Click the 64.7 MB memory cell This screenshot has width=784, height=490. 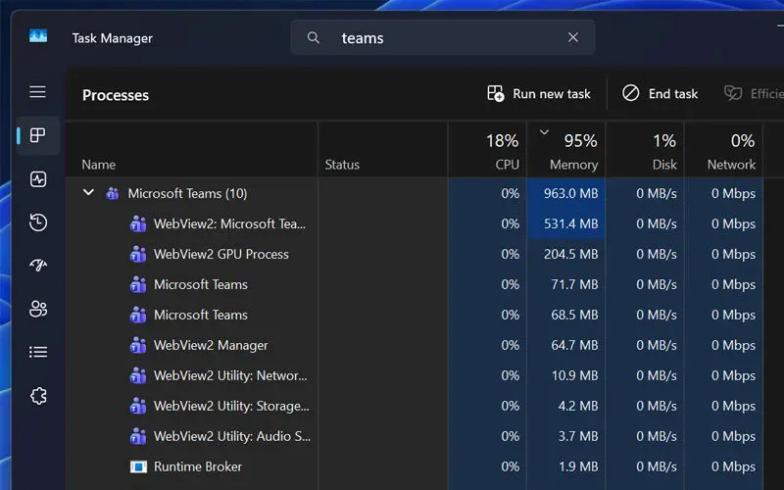coord(566,346)
